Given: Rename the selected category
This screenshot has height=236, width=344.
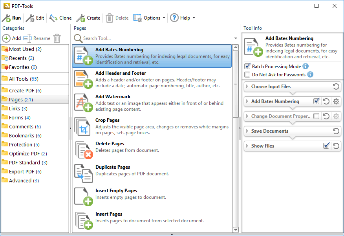Looking at the screenshot, I should pyautogui.click(x=37, y=38).
